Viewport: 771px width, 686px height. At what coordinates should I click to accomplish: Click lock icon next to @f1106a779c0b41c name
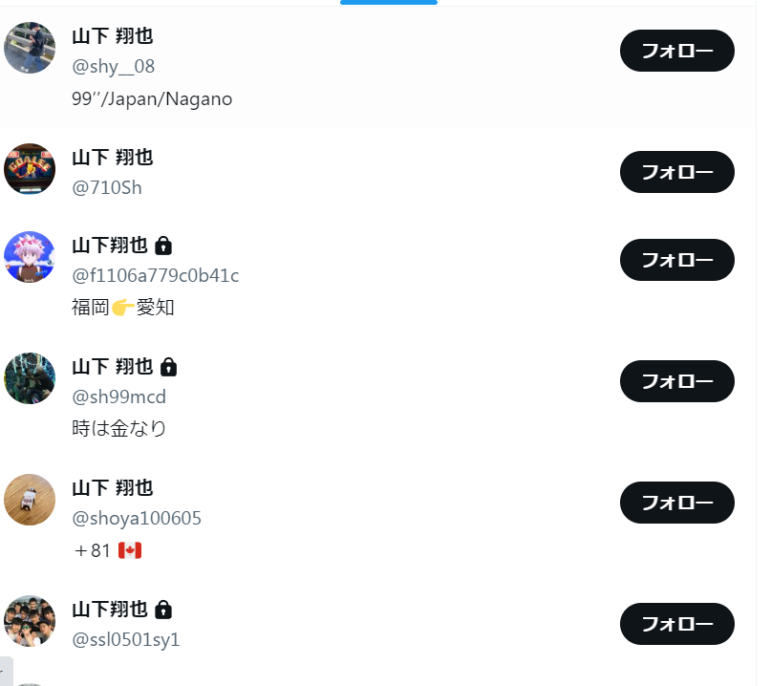pyautogui.click(x=163, y=246)
